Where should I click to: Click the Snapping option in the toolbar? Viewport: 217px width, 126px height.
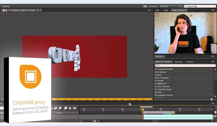pyautogui.click(x=5, y=6)
